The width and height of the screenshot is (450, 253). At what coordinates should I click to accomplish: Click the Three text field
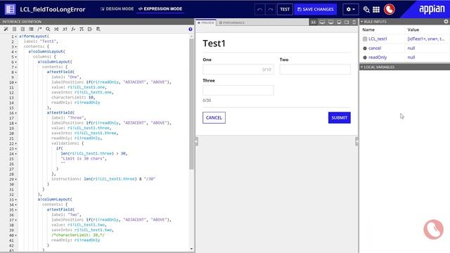click(238, 90)
